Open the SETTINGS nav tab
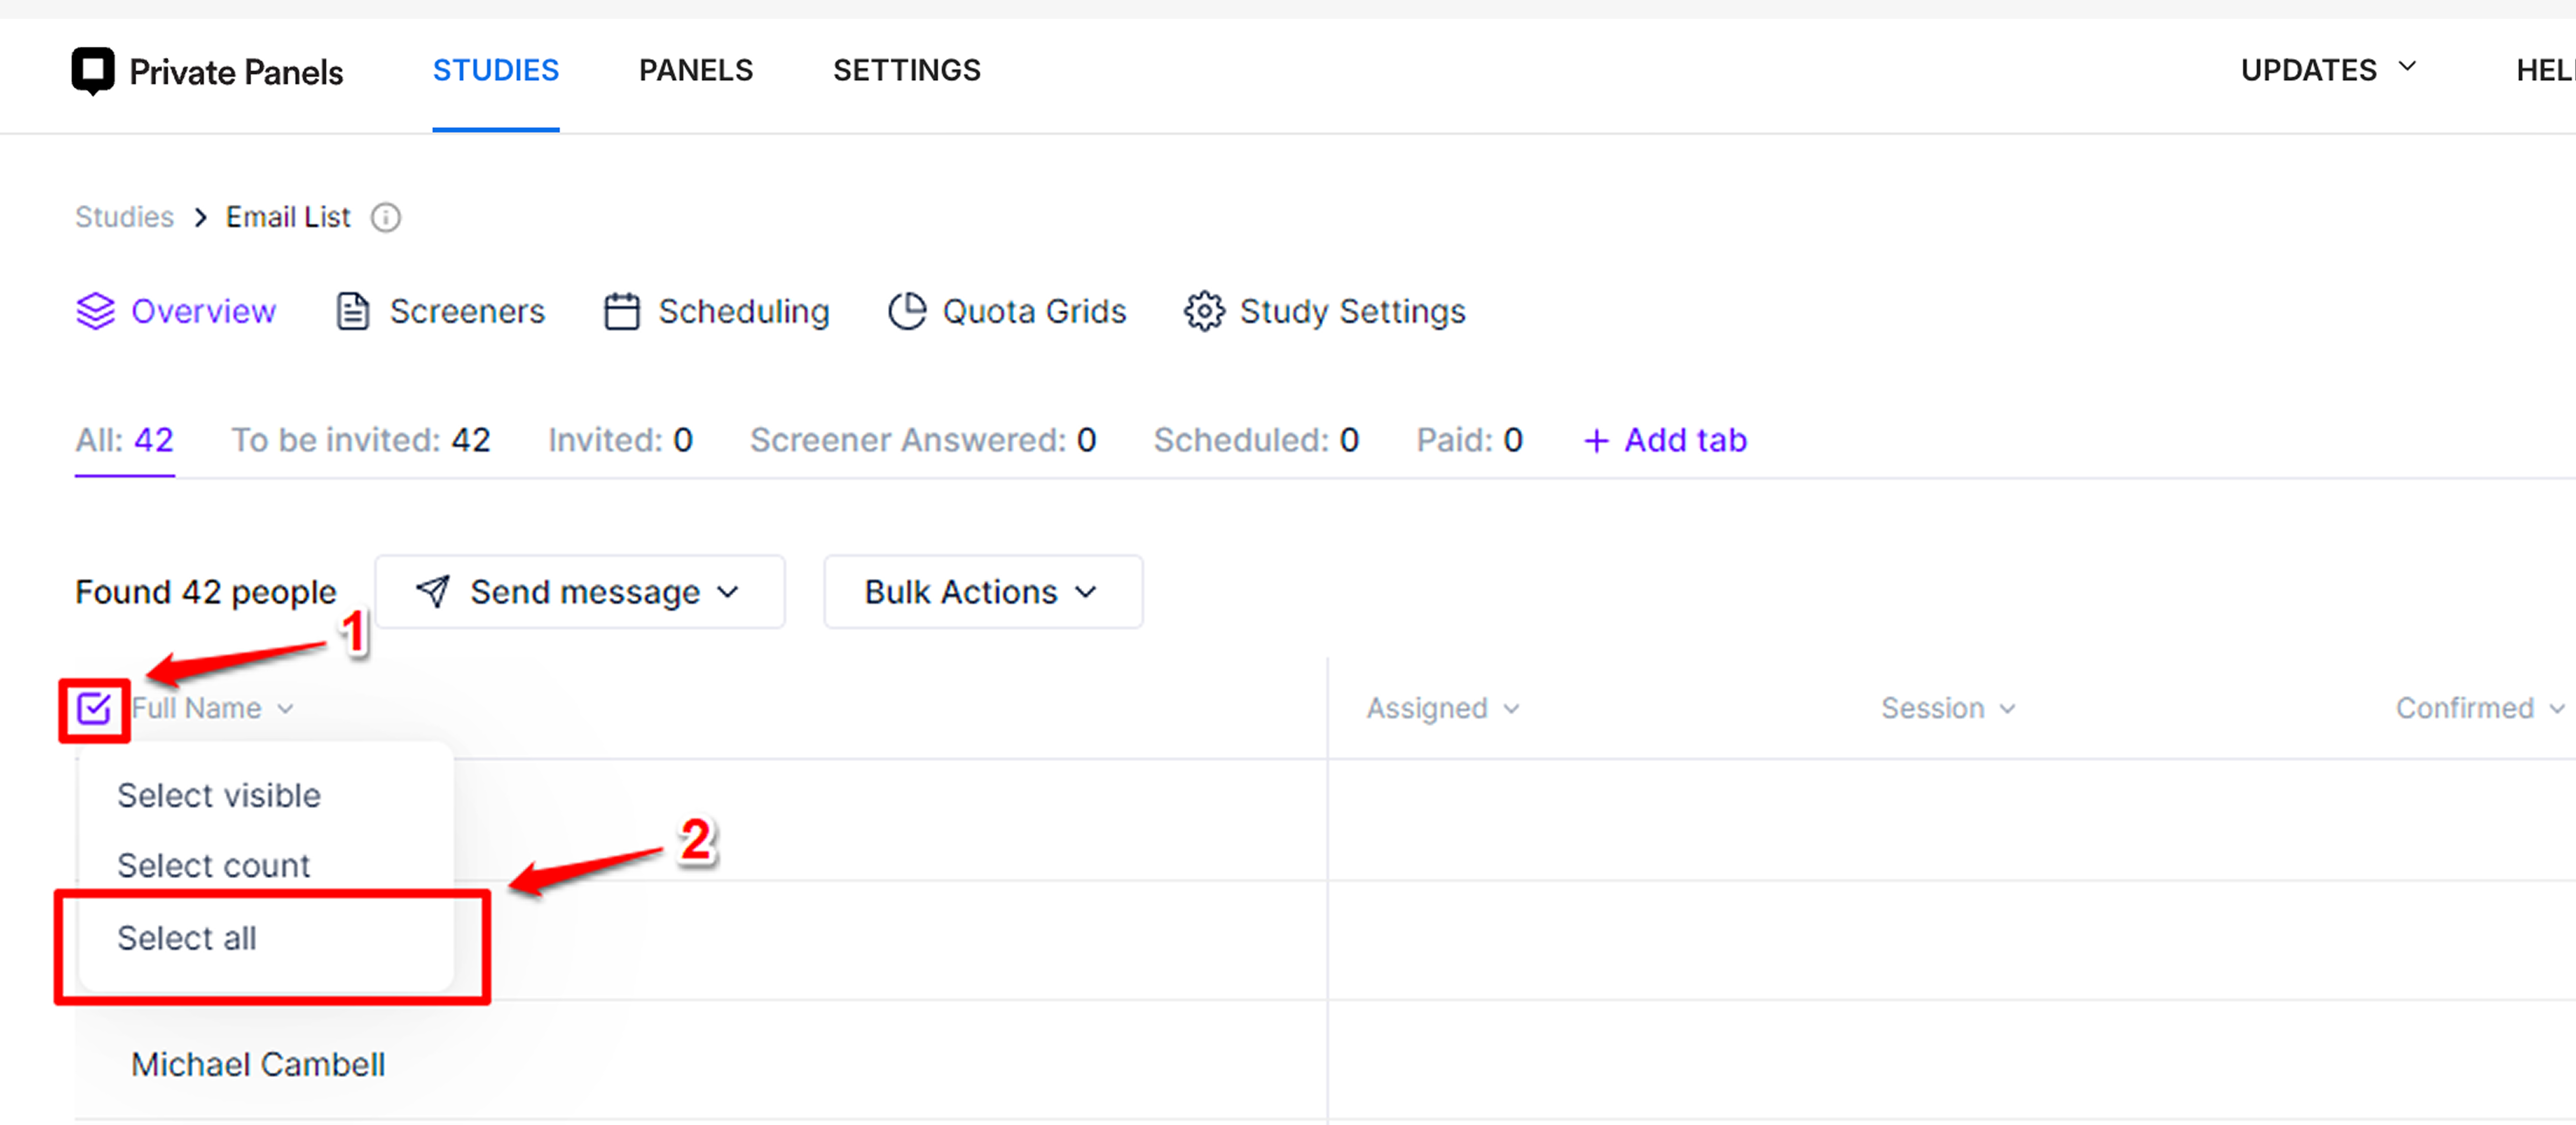This screenshot has height=1125, width=2576. (x=907, y=70)
